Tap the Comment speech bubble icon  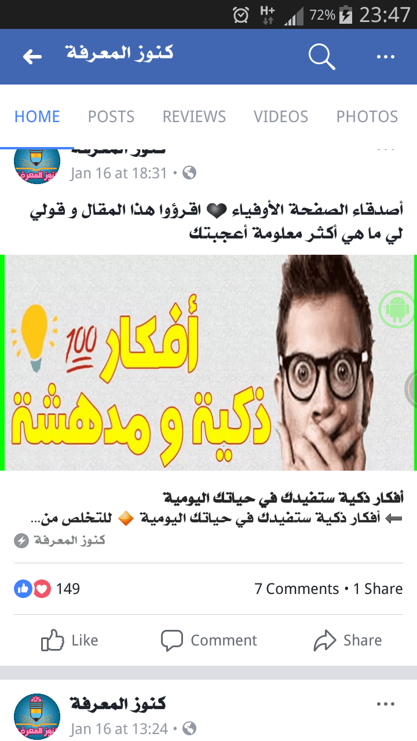[171, 641]
